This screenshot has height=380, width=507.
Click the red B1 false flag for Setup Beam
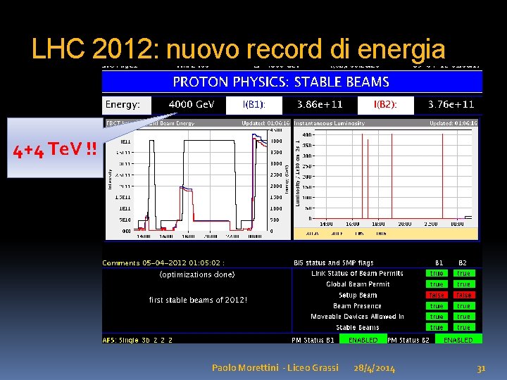437,295
